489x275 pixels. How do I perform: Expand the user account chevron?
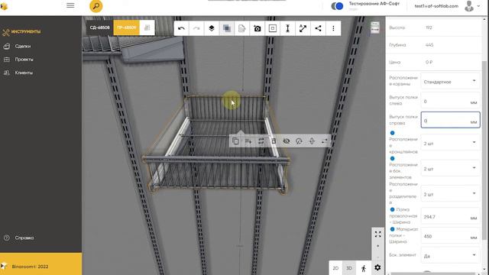tap(478, 6)
